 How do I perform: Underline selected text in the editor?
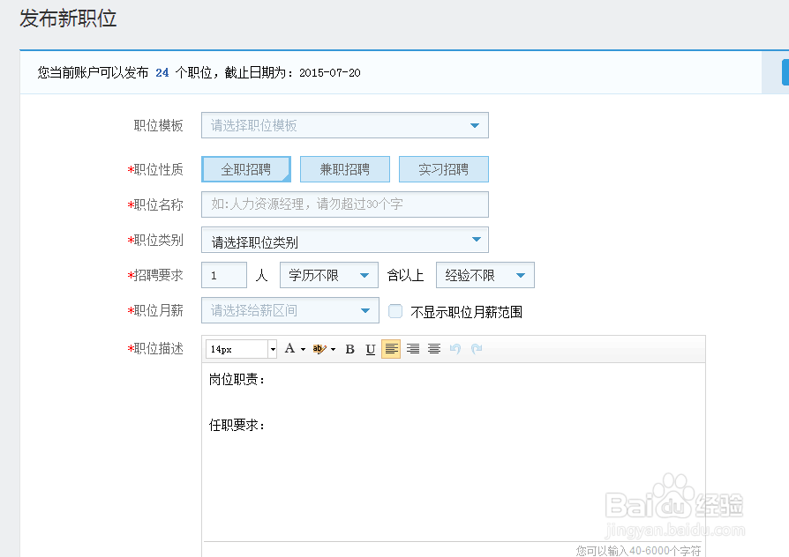(x=371, y=348)
